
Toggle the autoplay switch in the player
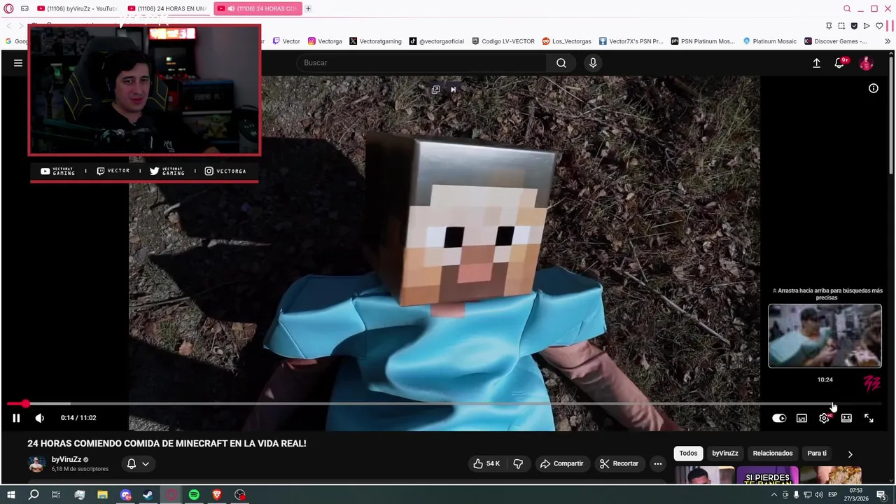pyautogui.click(x=779, y=418)
